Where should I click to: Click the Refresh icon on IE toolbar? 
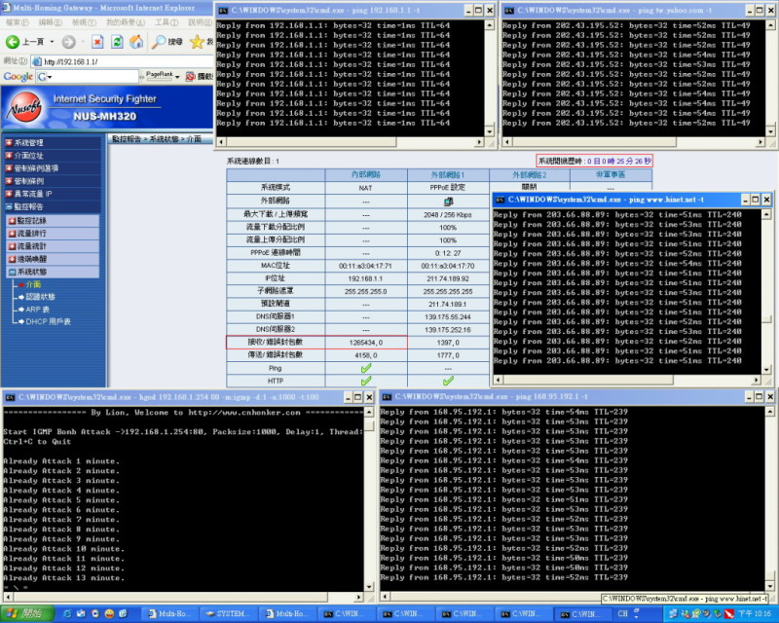point(117,42)
